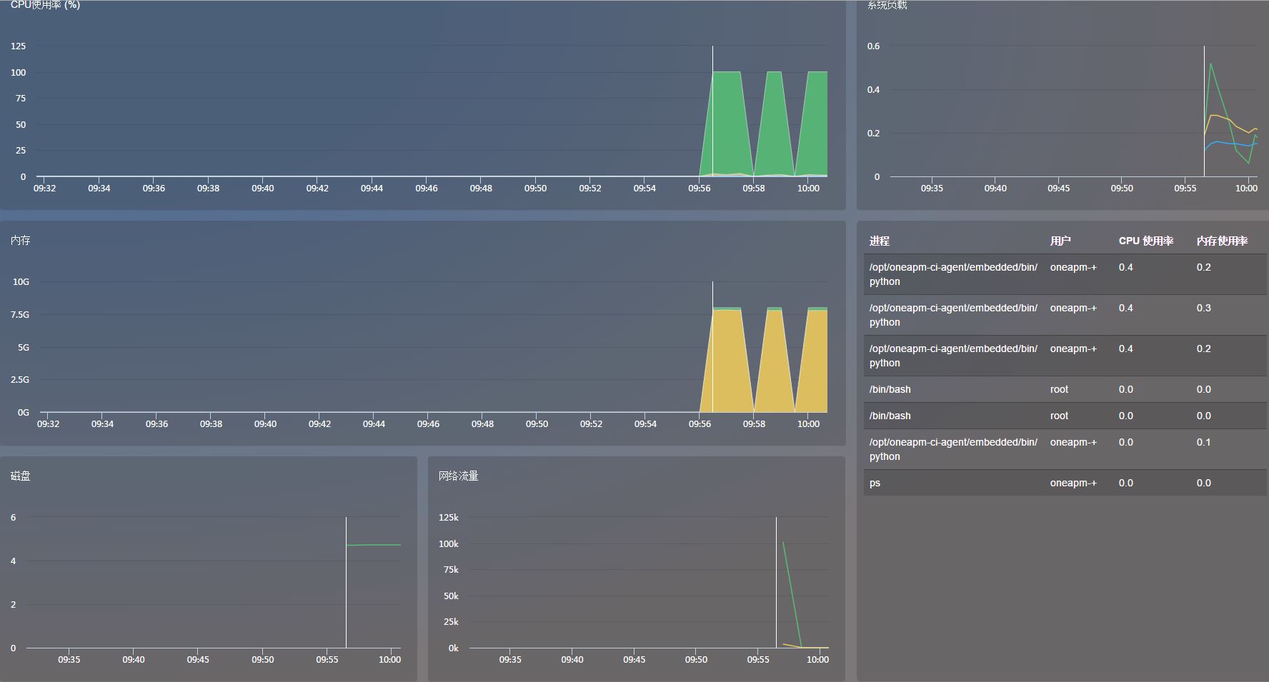Viewport: 1269px width, 682px height.
Task: Click the oneapm-+ user in ps row
Action: coord(1073,483)
